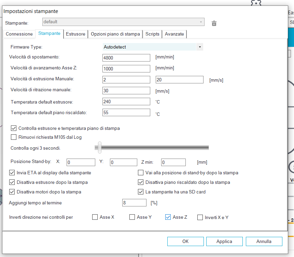Toggle the Asse Z invert checkbox
The image size is (294, 257).
pos(168,217)
